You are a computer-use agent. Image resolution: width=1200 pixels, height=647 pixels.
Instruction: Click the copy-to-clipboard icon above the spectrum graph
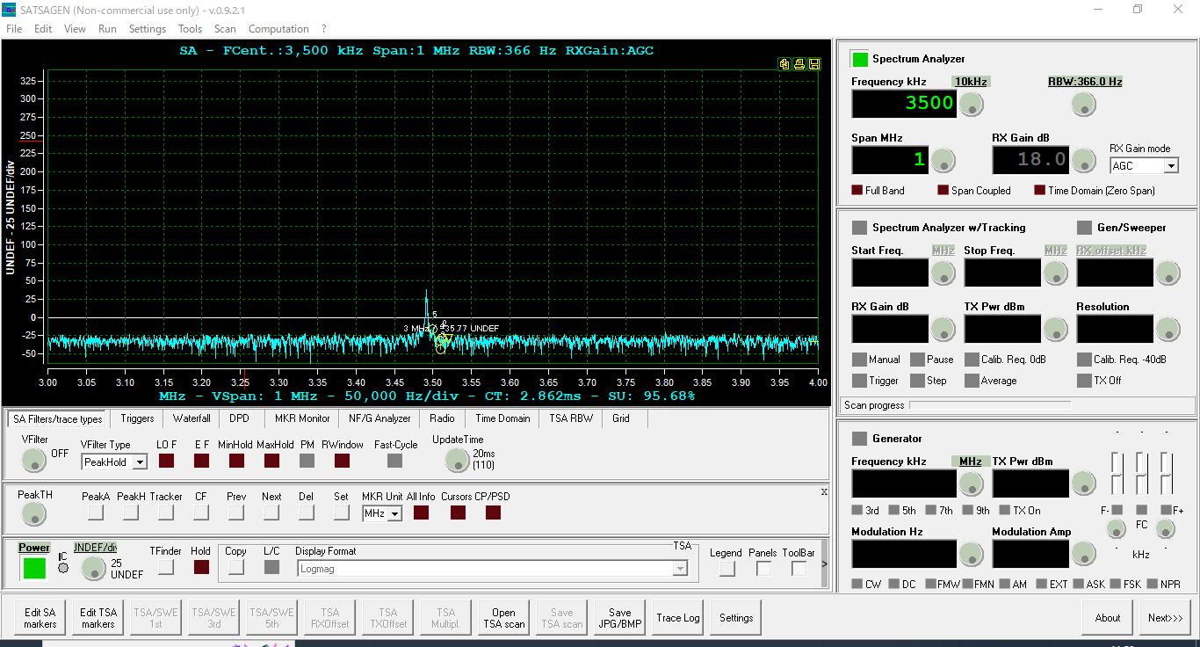click(x=784, y=64)
